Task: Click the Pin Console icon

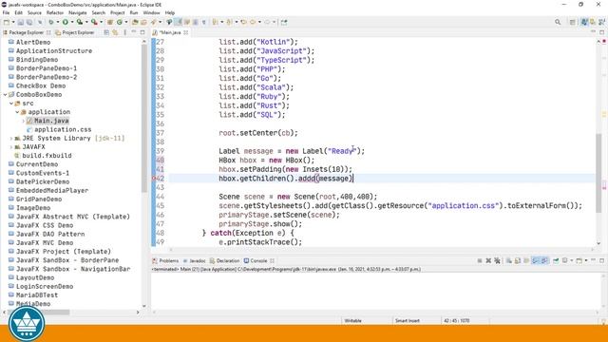Action: (x=556, y=260)
